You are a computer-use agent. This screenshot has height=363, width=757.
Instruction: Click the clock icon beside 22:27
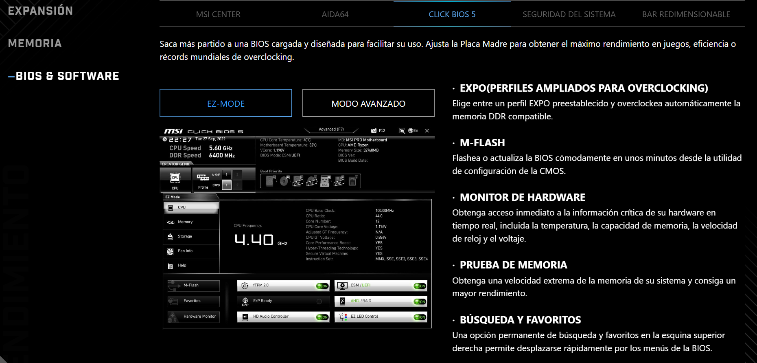point(165,139)
